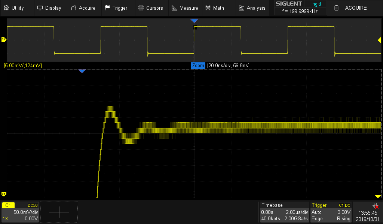Open the Timebase settings box
The height and width of the screenshot is (224, 383).
(x=285, y=212)
